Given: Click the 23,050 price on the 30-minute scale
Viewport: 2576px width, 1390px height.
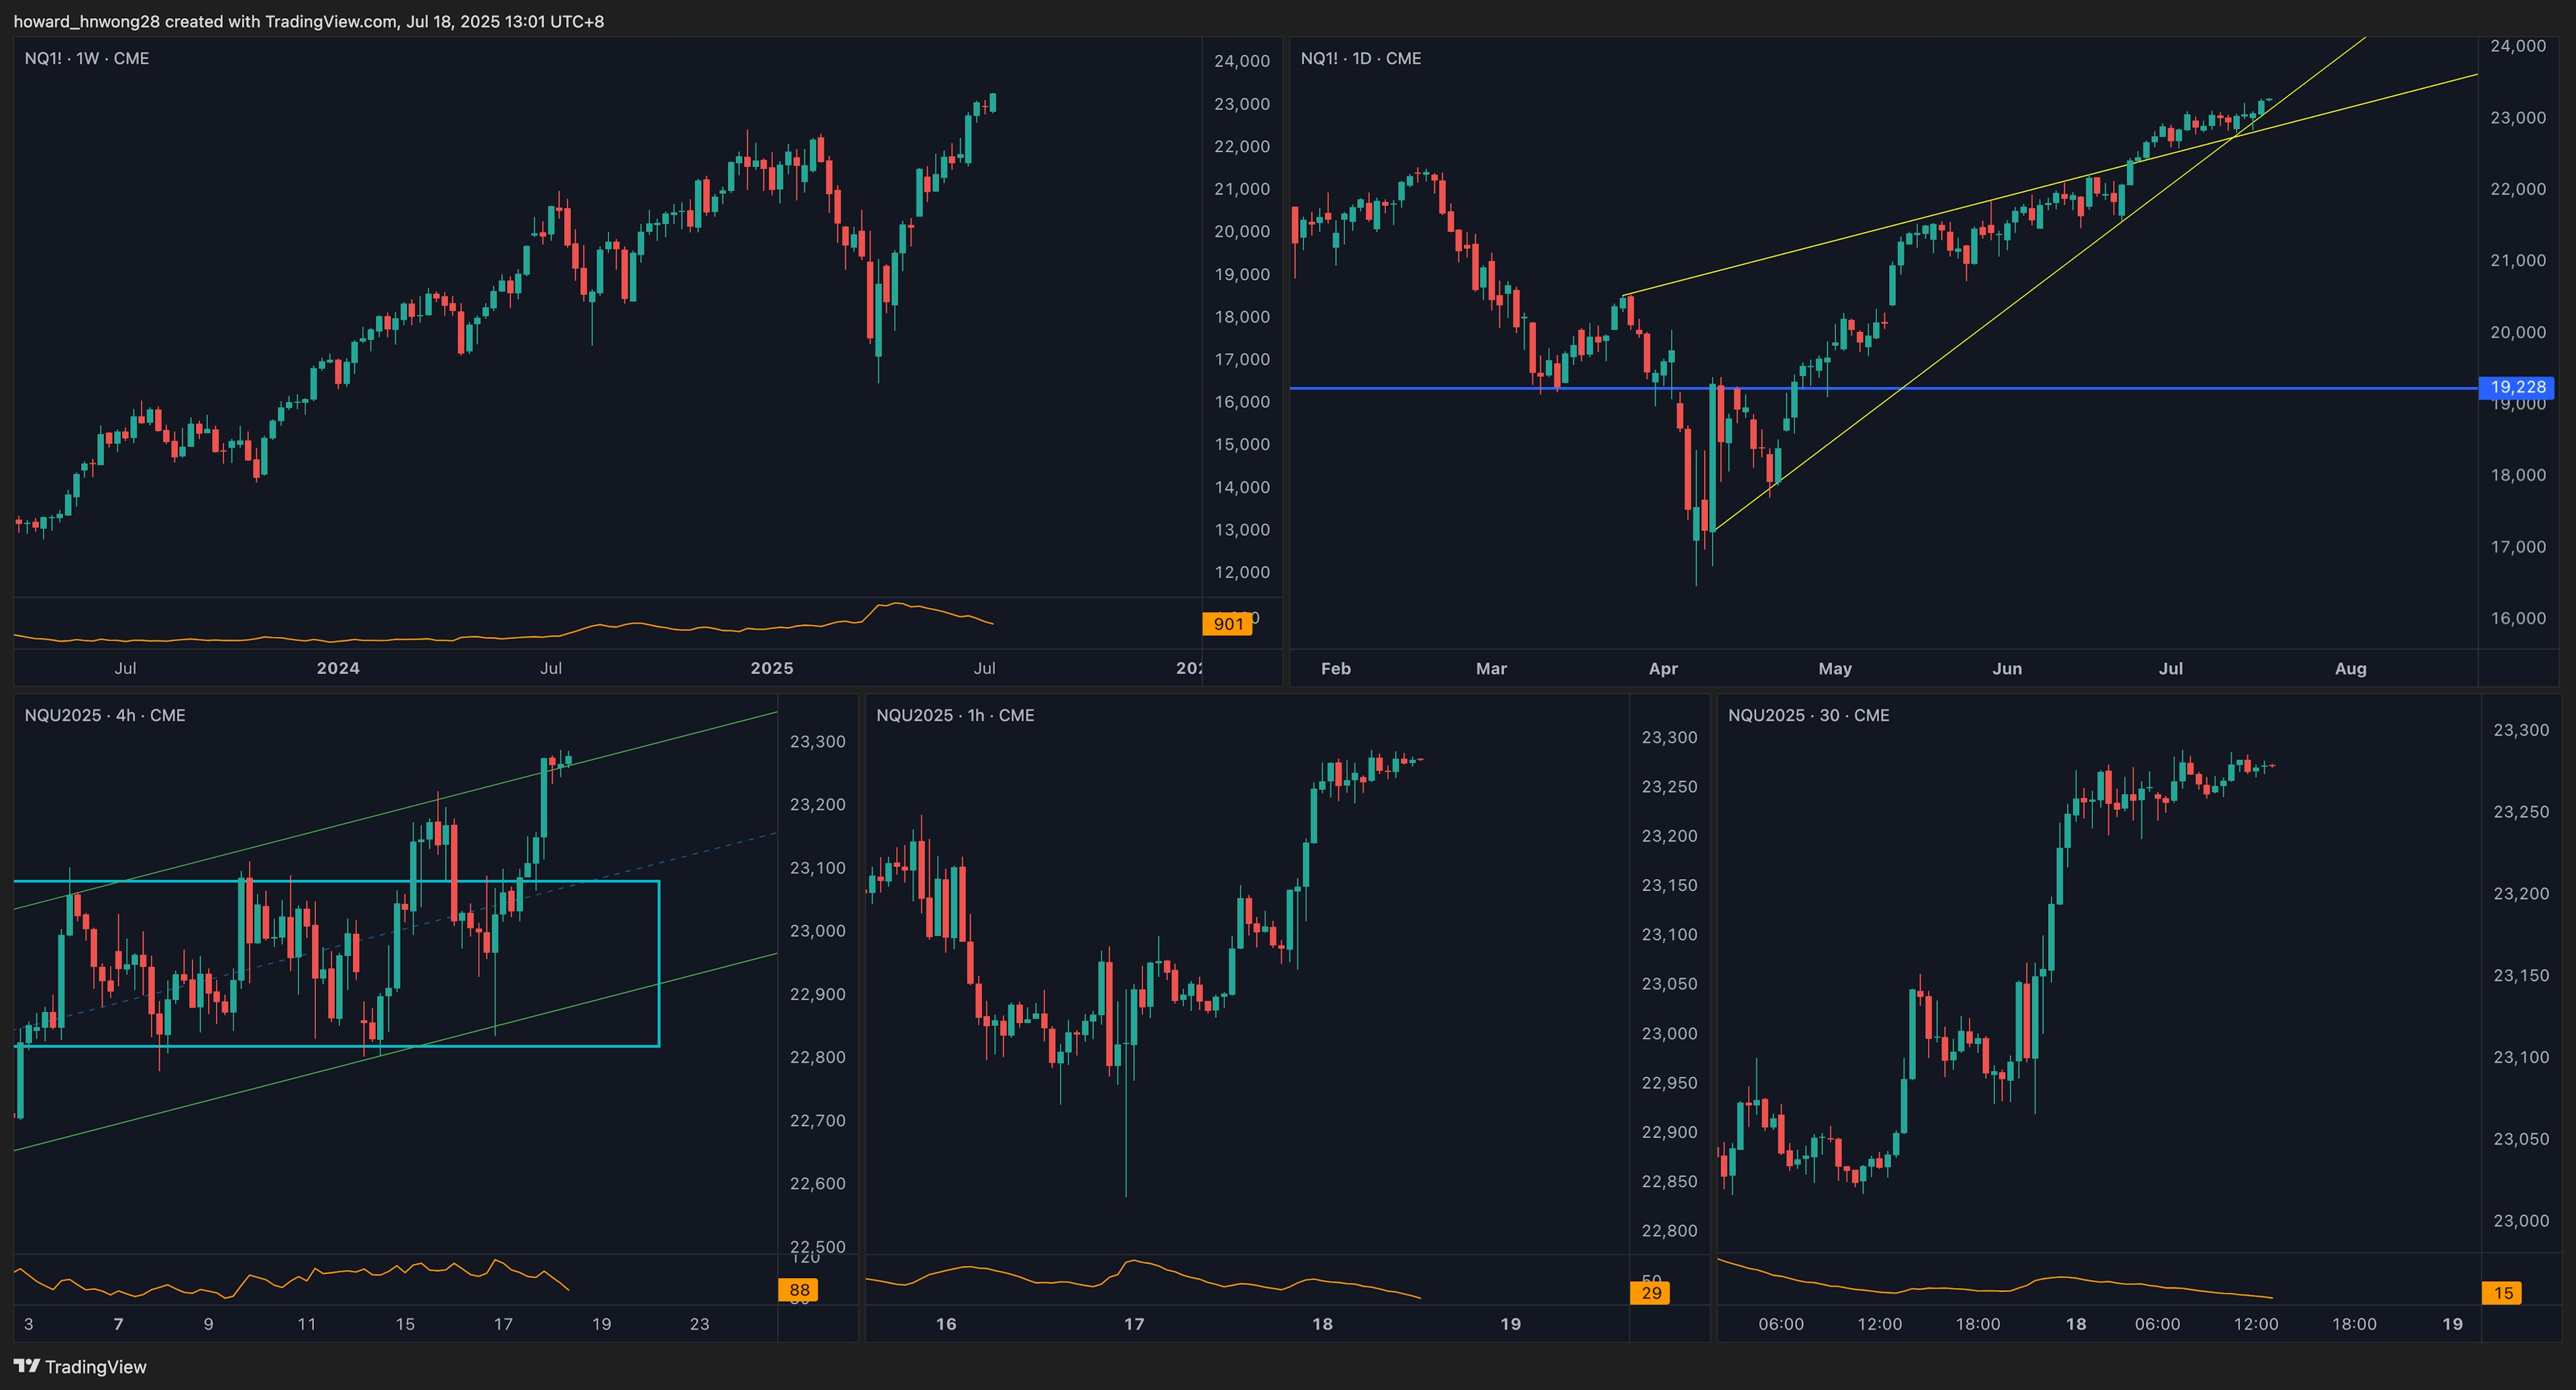Looking at the screenshot, I should tap(2521, 1139).
